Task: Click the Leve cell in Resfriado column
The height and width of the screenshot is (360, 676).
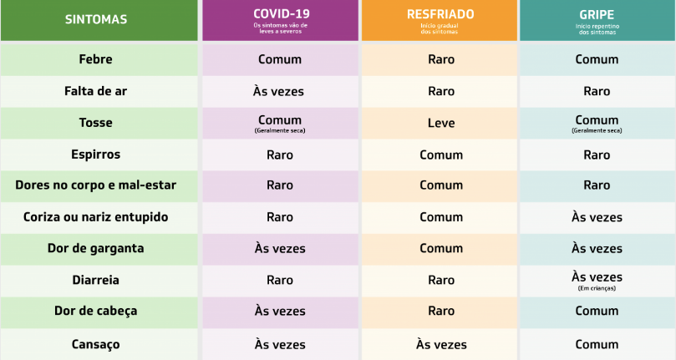Action: click(x=440, y=123)
